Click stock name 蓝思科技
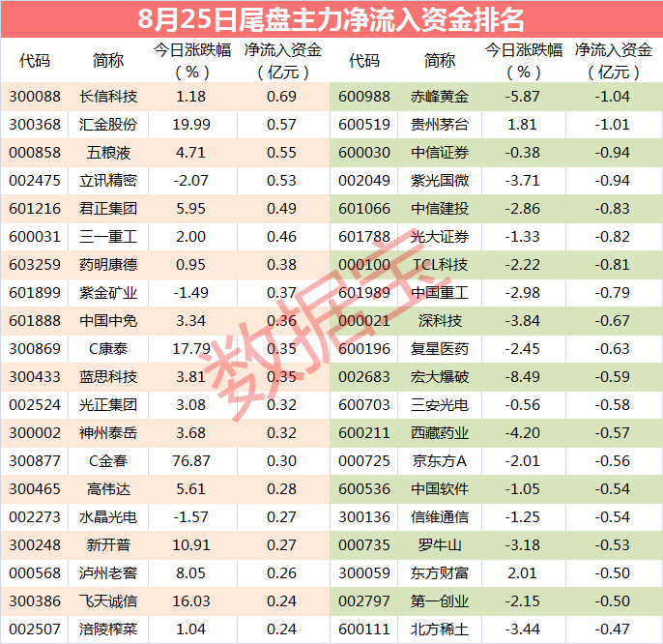Viewport: 663px width, 644px height. coord(108,376)
